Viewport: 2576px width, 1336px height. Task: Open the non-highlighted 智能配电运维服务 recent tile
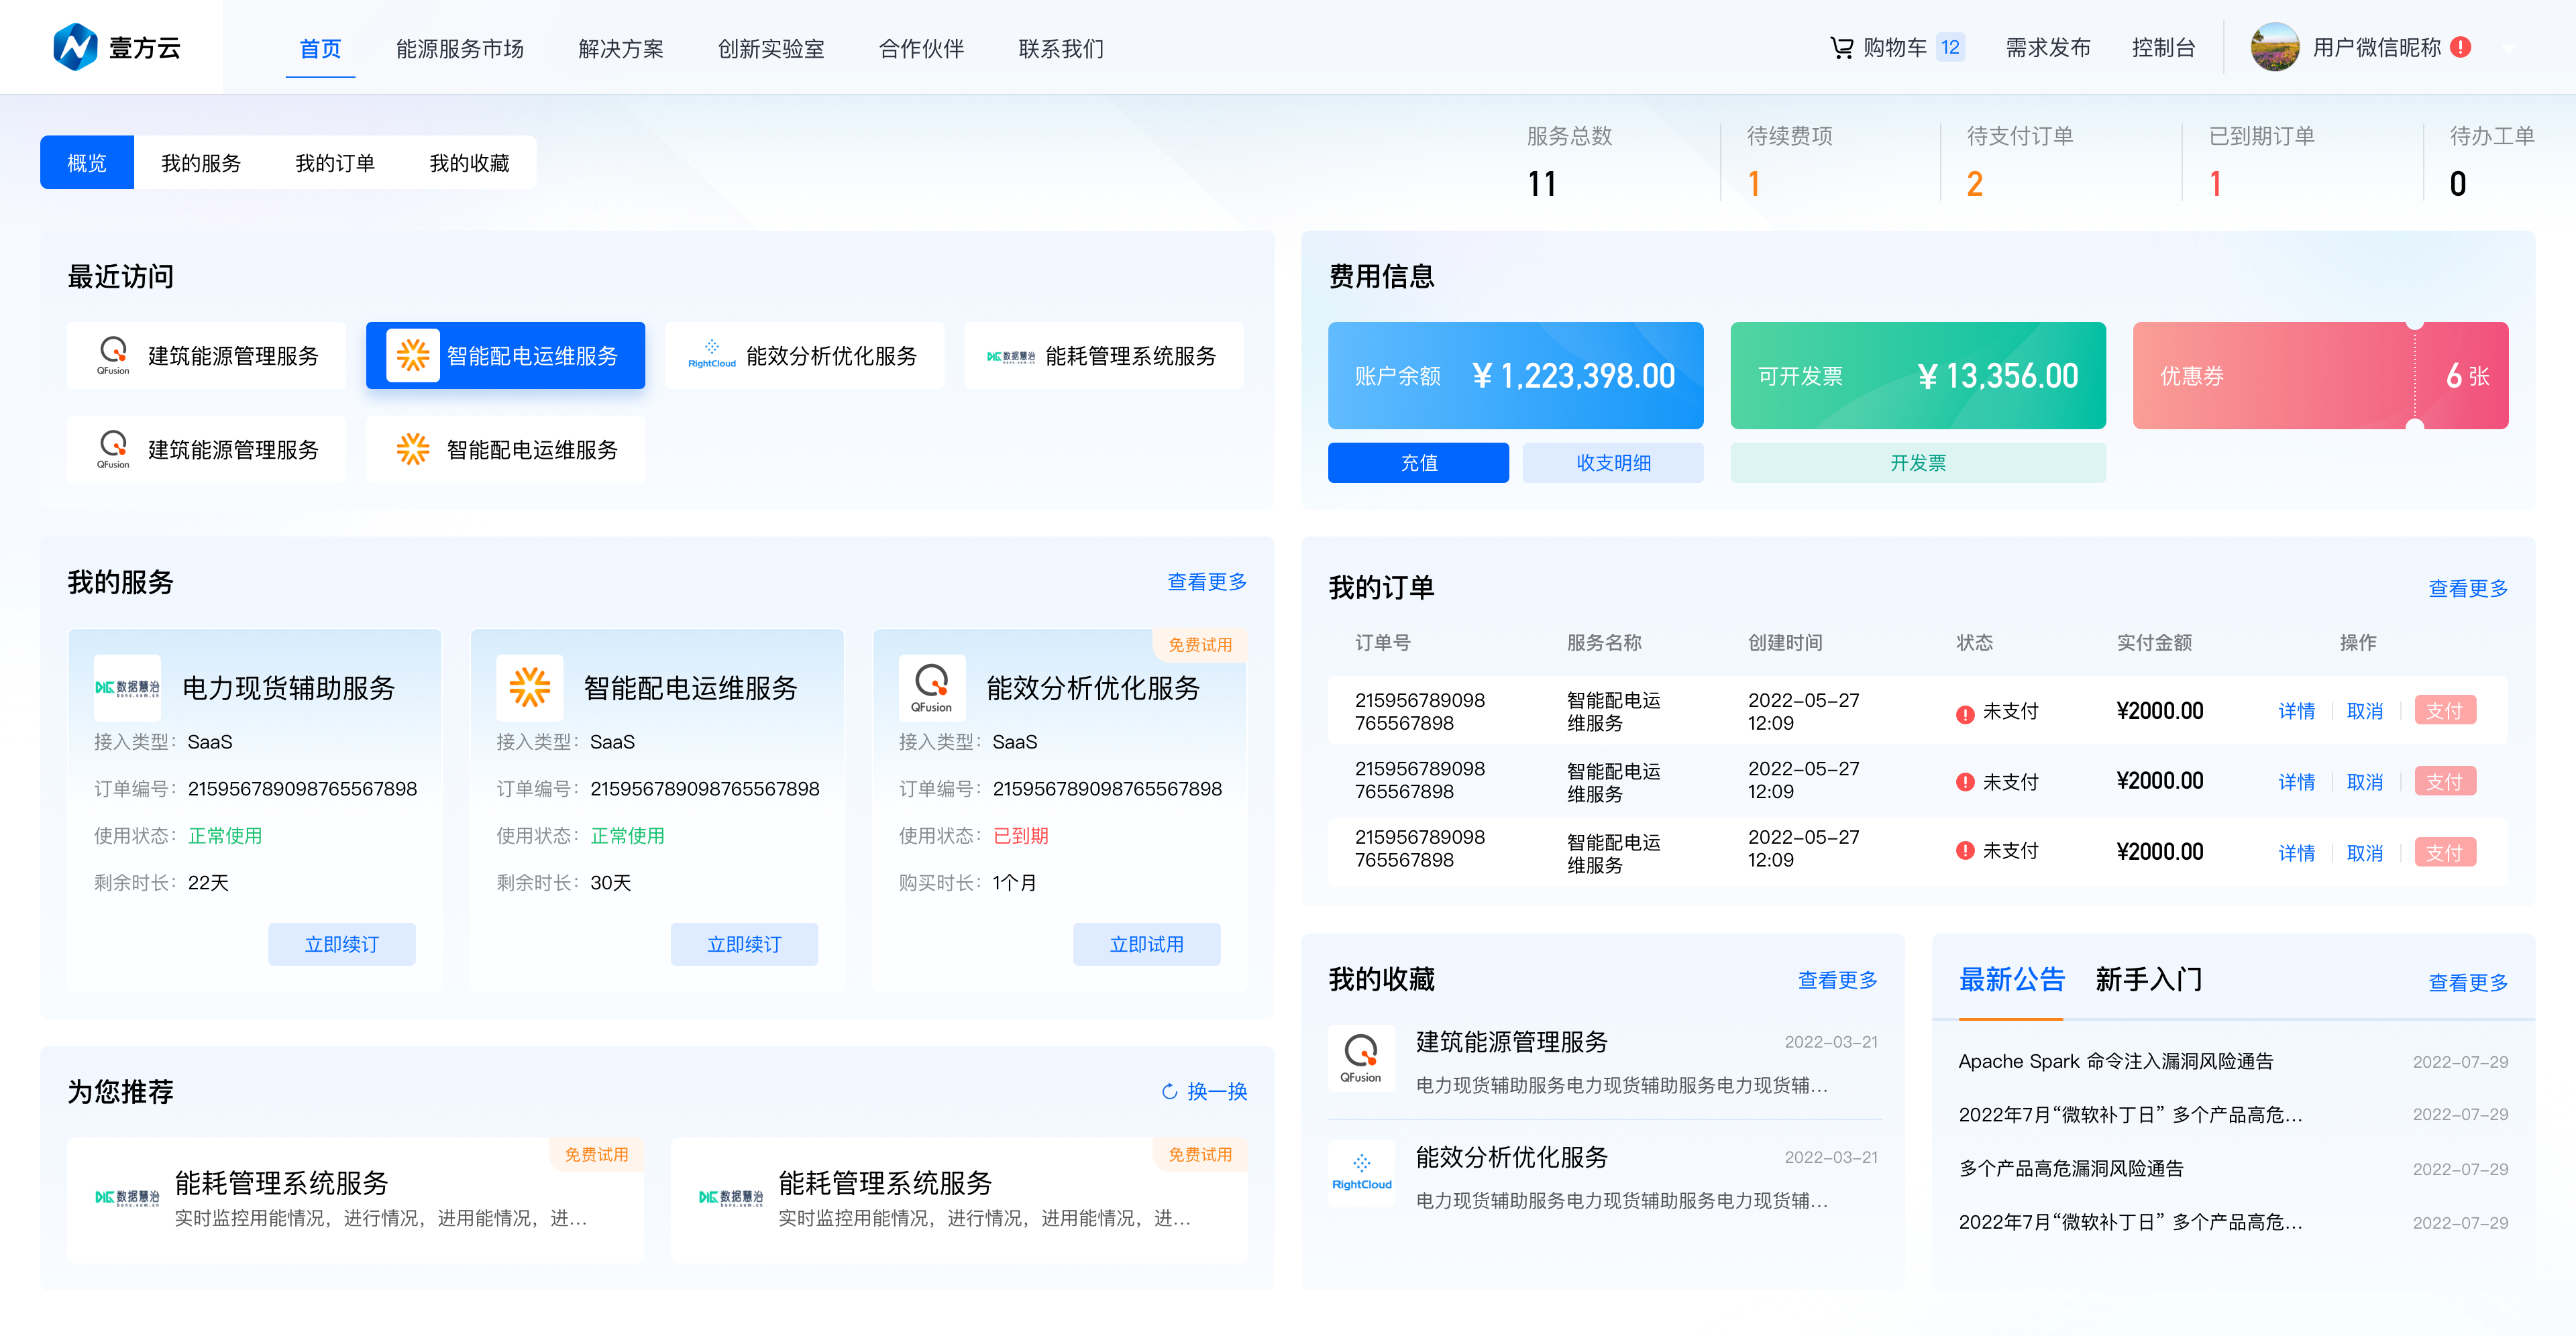click(x=505, y=449)
